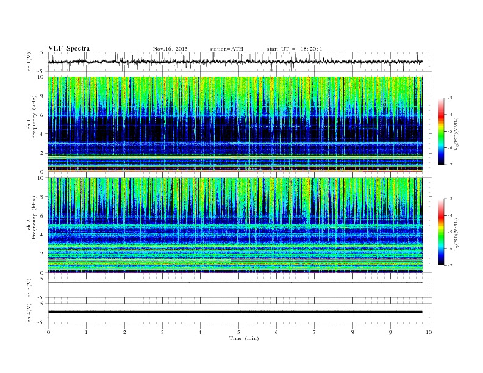The width and height of the screenshot is (483, 373).
Task: Click the '-3' label on the upper colorbar
Action: (450, 98)
